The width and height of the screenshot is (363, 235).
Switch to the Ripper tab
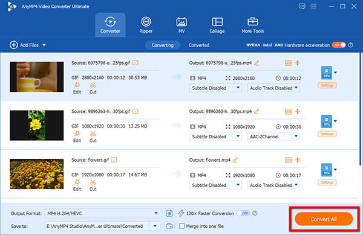[x=146, y=25]
